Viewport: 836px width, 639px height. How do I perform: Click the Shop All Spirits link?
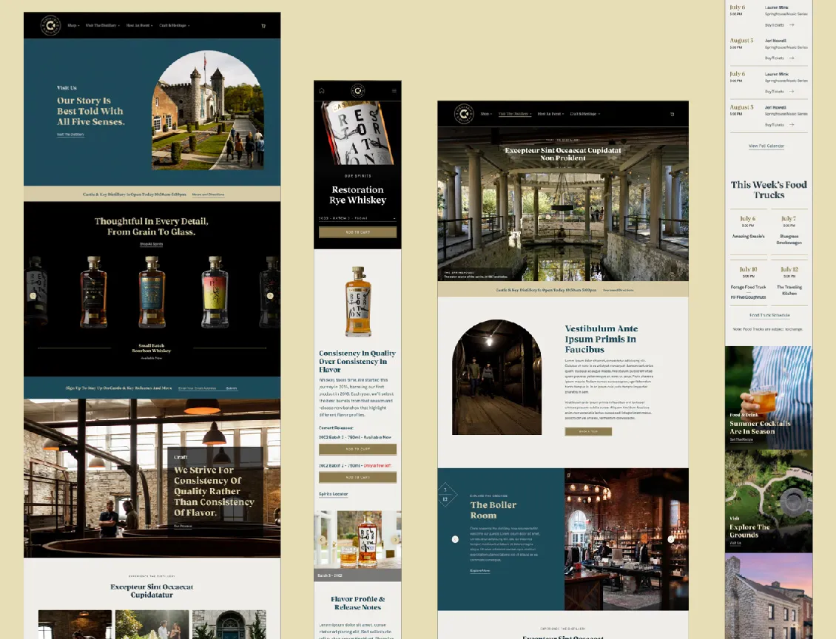coord(152,244)
